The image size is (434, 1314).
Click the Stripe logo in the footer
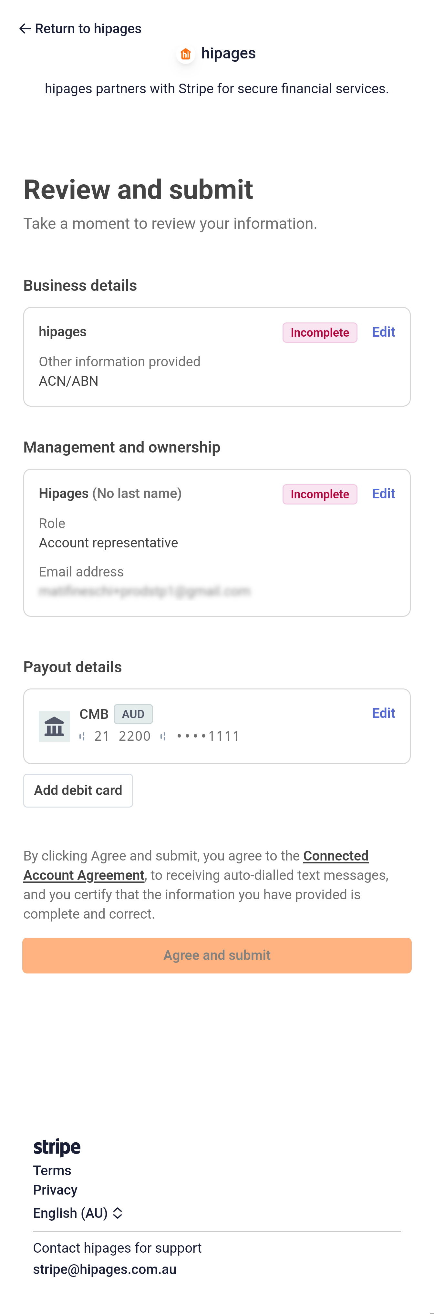[x=57, y=1147]
